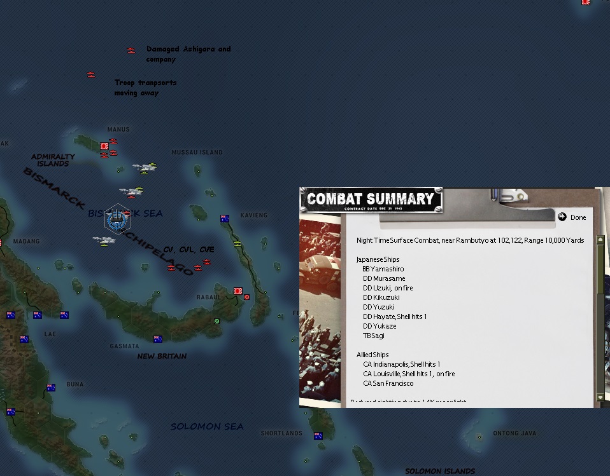Click the 'DD Hayate, Shell hits 1' entry
The image size is (610, 476).
coord(395,316)
